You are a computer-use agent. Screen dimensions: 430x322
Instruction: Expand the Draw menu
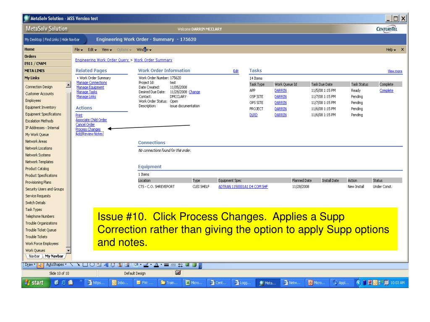coord(30,265)
